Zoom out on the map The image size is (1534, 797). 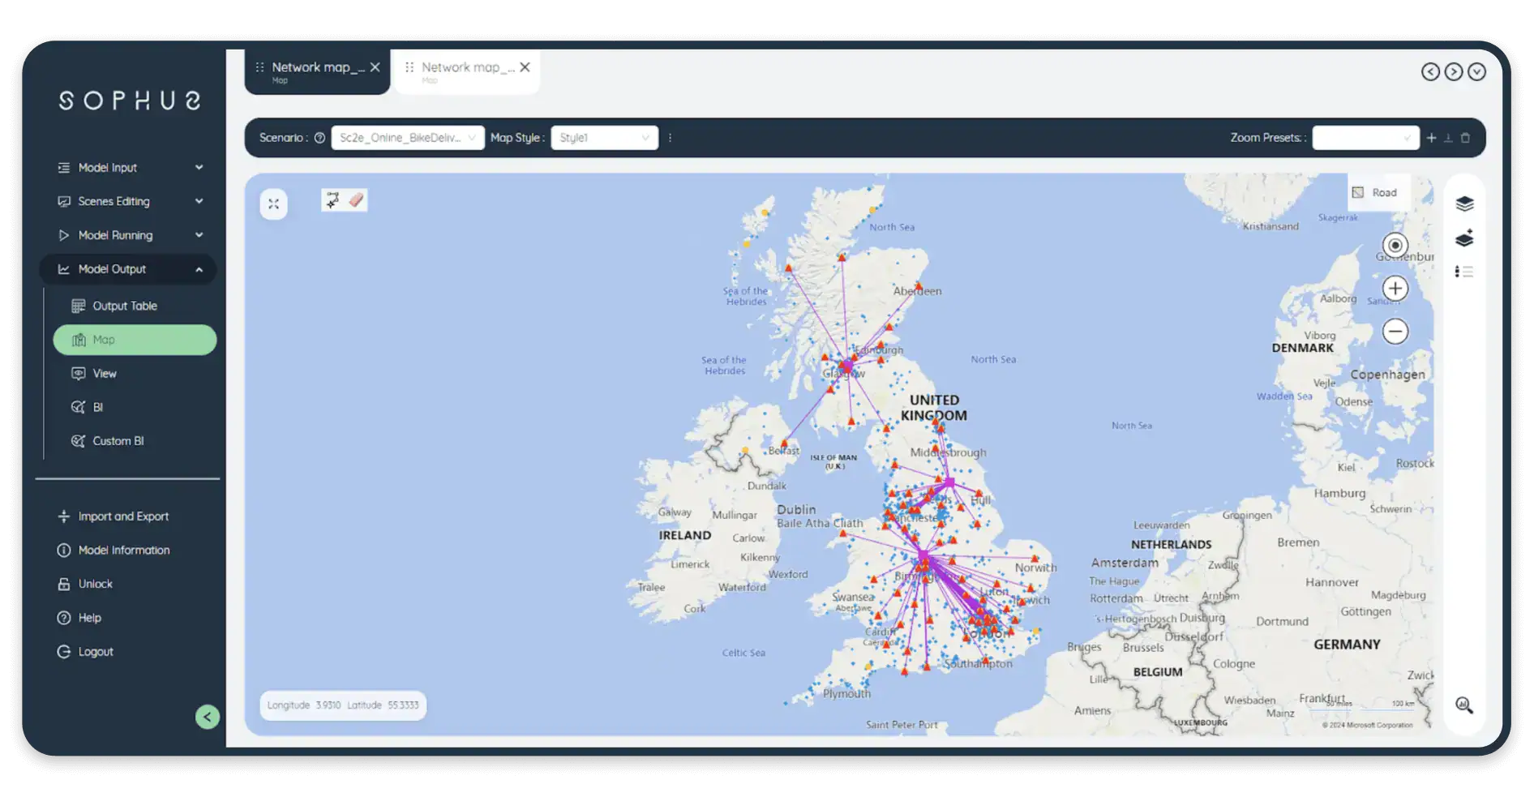[1395, 331]
